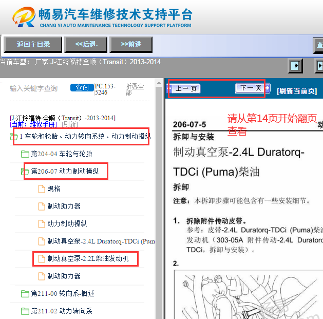Screen dimensions: 323x319
Task: Click document icon of first 制动助力器 entry
Action: [x=42, y=207]
